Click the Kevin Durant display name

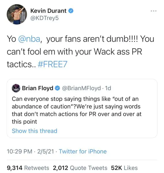click(x=48, y=11)
